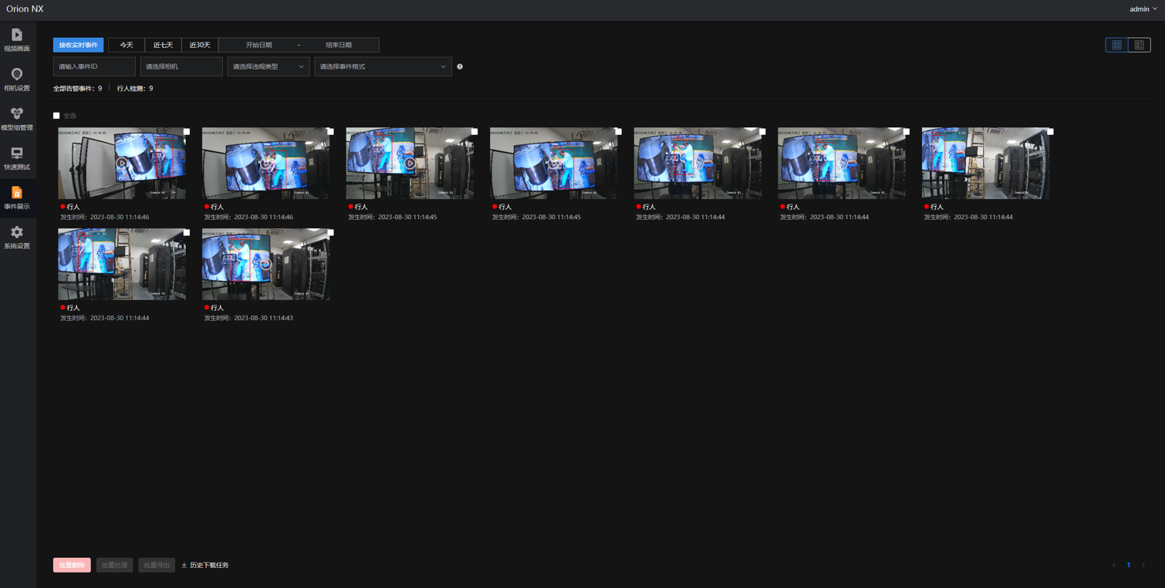Expand the 请选择违规类型 violation type dropdown

(x=268, y=66)
